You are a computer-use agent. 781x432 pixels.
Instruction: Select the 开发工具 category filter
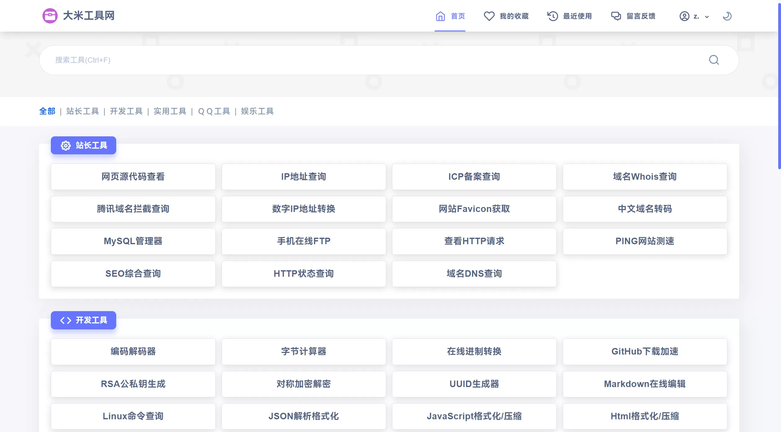pos(126,111)
